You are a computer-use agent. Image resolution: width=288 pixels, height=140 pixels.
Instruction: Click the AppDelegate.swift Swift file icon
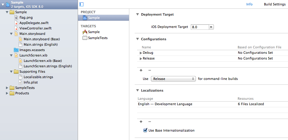pyautogui.click(x=16, y=23)
